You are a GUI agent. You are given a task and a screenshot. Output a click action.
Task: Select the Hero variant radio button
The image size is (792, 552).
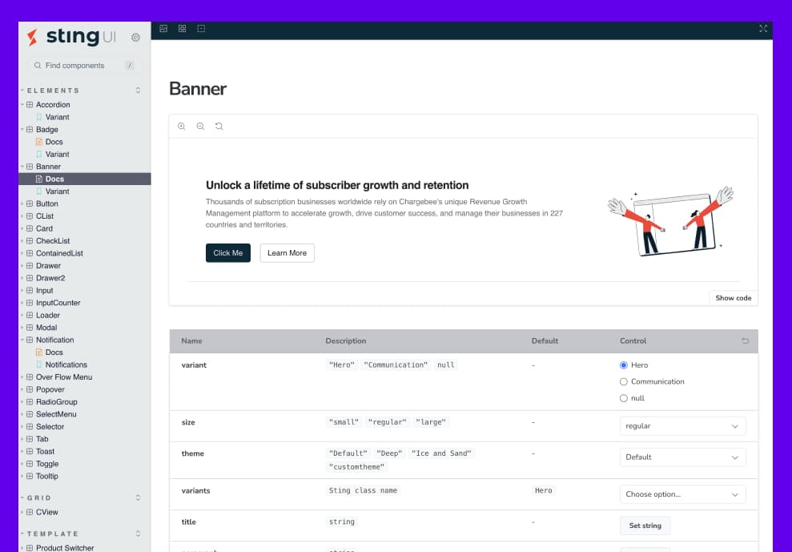coord(624,365)
